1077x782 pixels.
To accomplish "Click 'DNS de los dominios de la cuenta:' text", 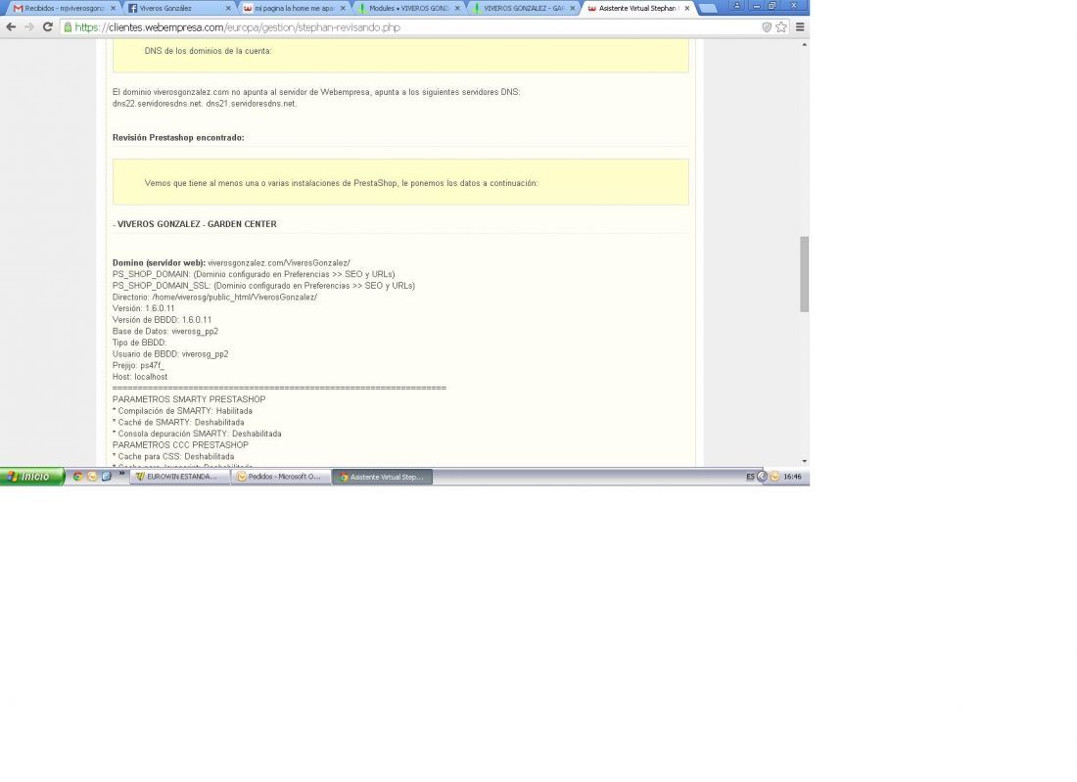I will tap(209, 51).
